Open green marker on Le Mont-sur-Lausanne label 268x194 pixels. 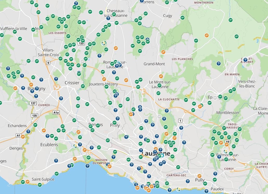[159, 85]
